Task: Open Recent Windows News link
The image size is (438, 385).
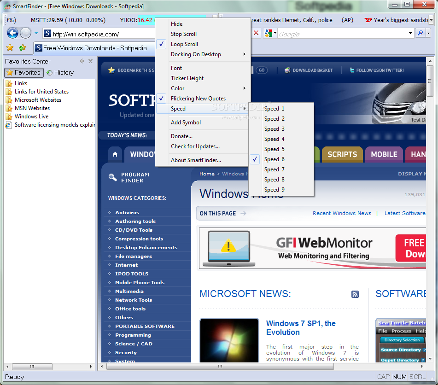Action: coord(342,214)
